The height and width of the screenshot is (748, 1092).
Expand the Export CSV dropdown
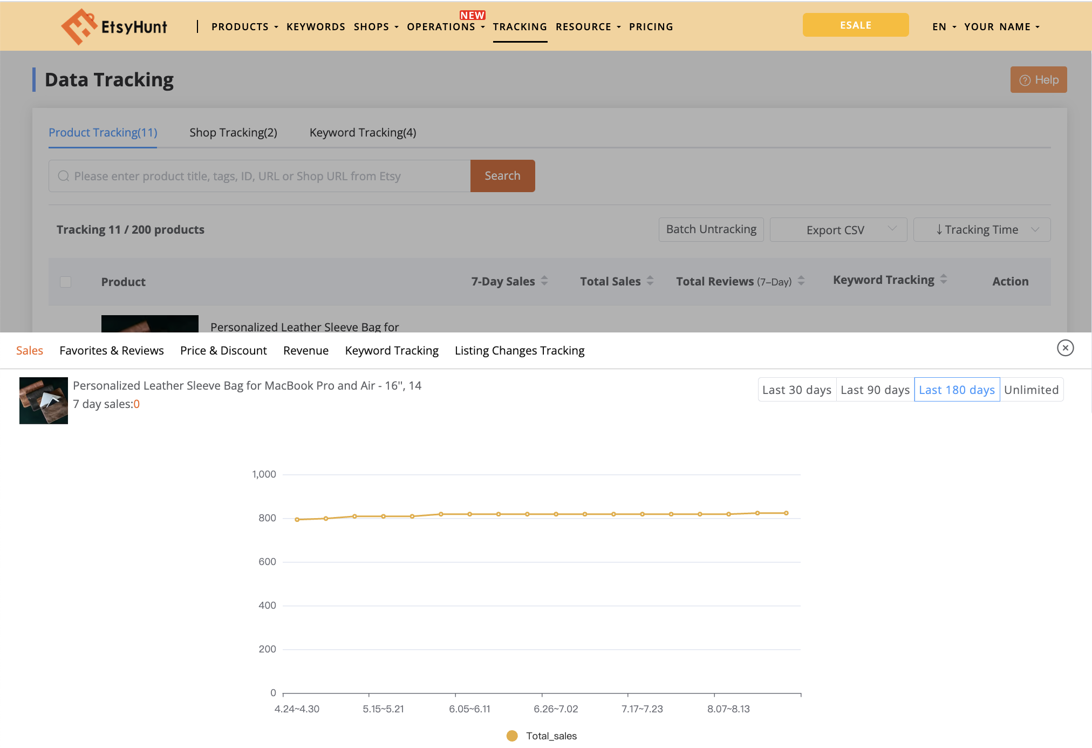point(838,230)
